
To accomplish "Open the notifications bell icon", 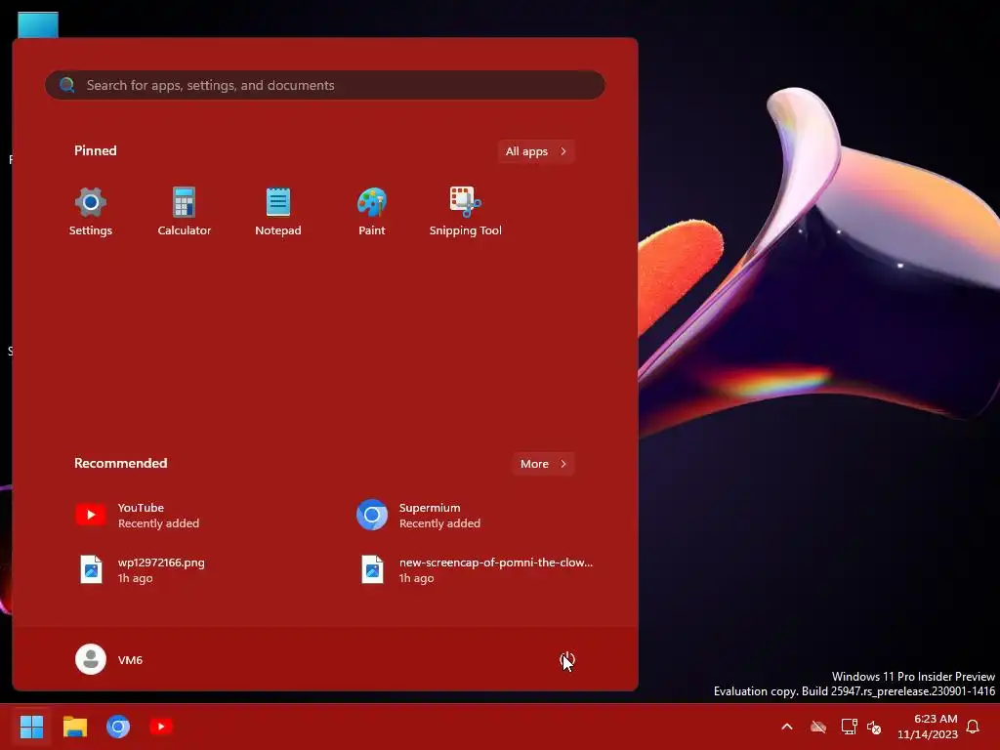I will point(974,727).
